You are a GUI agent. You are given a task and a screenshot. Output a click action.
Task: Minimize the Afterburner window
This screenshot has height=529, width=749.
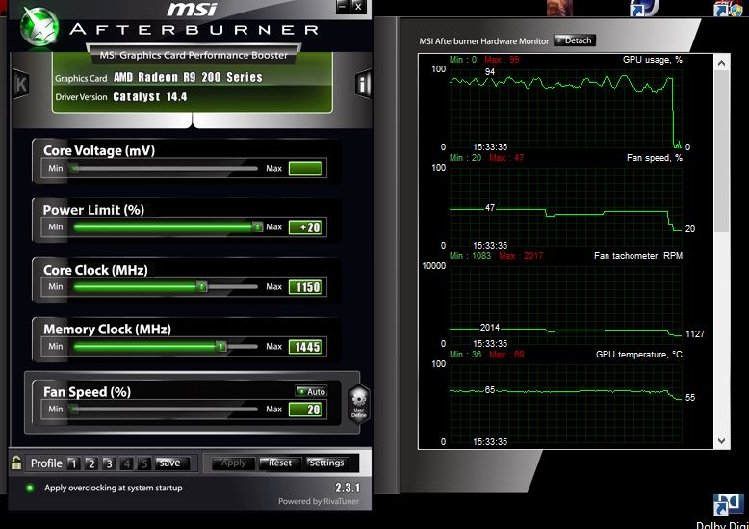pyautogui.click(x=343, y=7)
